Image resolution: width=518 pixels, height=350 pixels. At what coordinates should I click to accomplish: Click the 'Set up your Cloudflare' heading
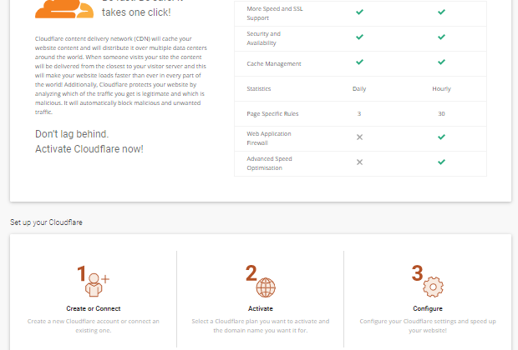(46, 222)
